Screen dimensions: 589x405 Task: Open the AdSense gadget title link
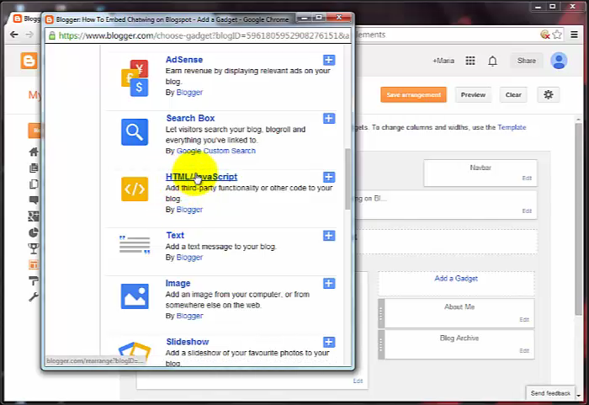click(184, 60)
